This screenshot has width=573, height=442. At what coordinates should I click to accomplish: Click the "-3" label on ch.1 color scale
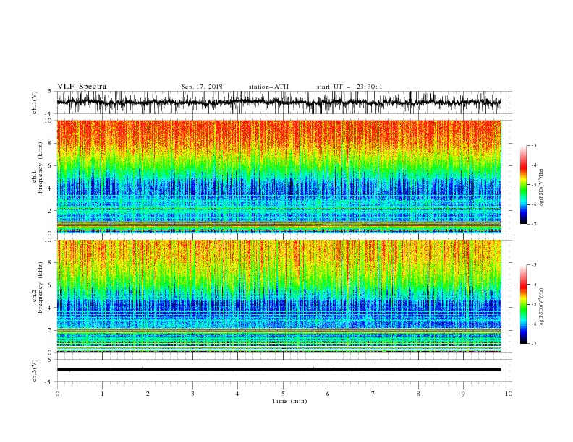point(534,145)
